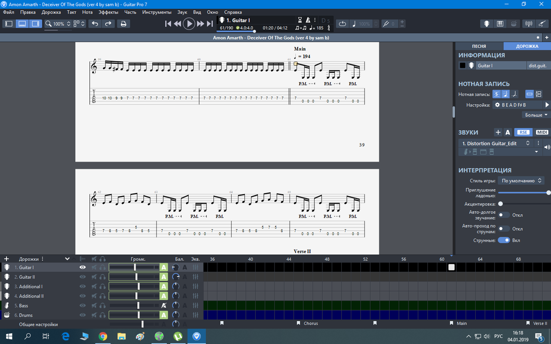Screen dimensions: 551x344
Task: Open the Инструменты menu
Action: pos(157,12)
